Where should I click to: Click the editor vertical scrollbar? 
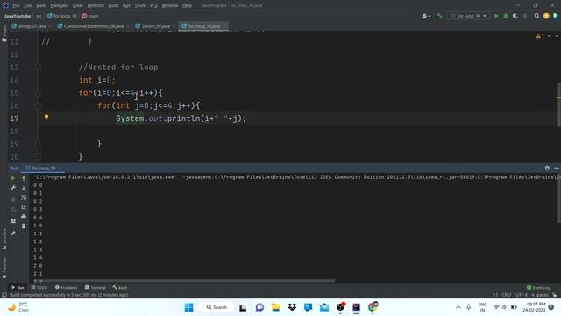(558, 104)
